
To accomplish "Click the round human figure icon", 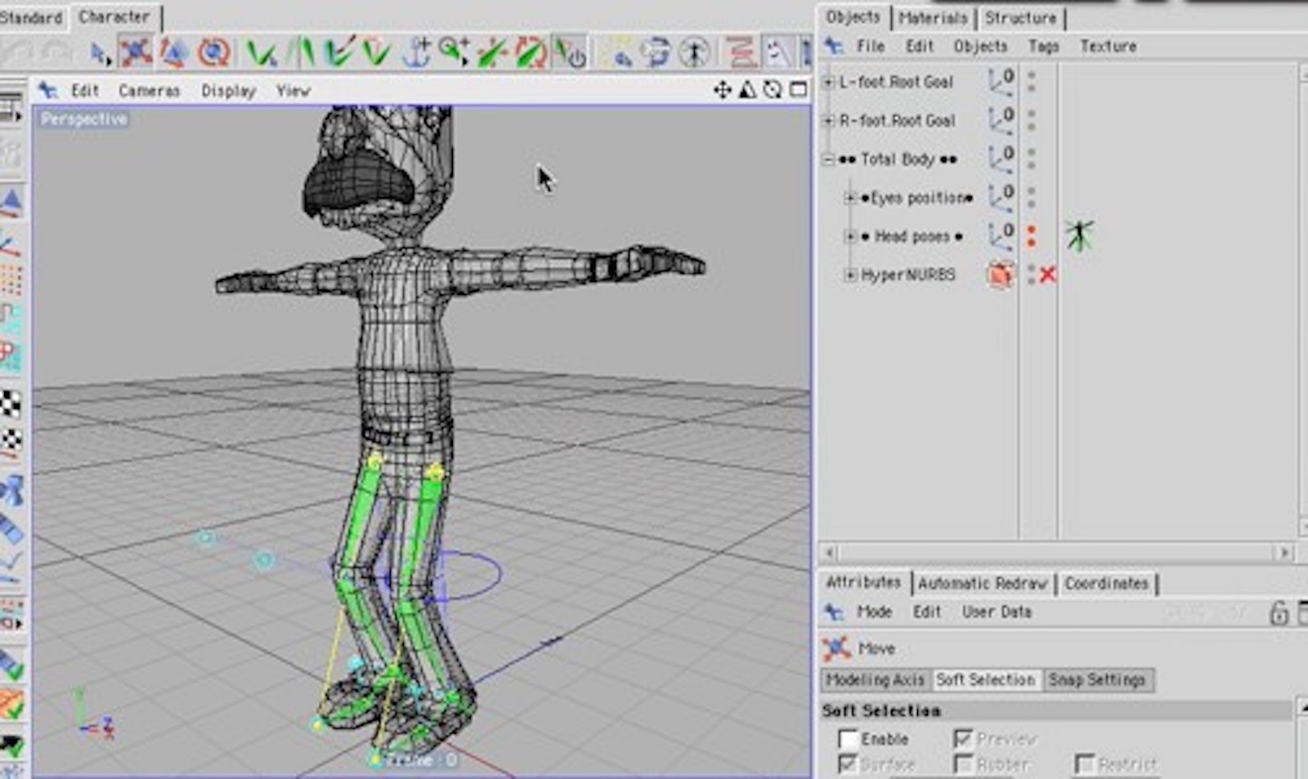I will (695, 53).
